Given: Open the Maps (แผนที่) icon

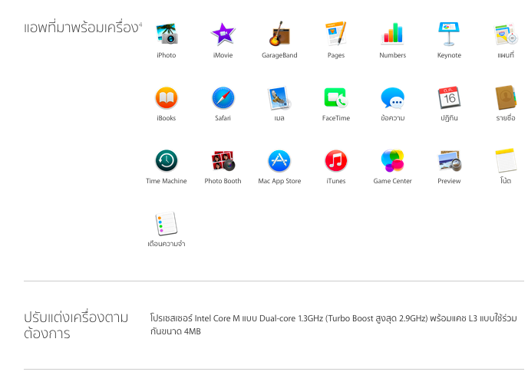Looking at the screenshot, I should pyautogui.click(x=506, y=34).
